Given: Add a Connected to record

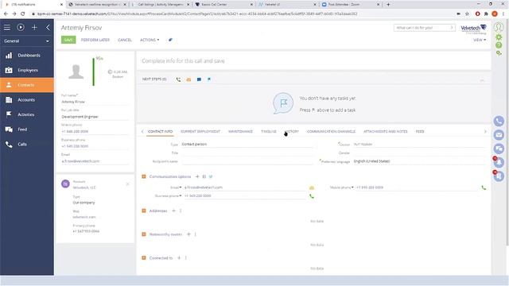Looking at the screenshot, I should tap(179, 257).
